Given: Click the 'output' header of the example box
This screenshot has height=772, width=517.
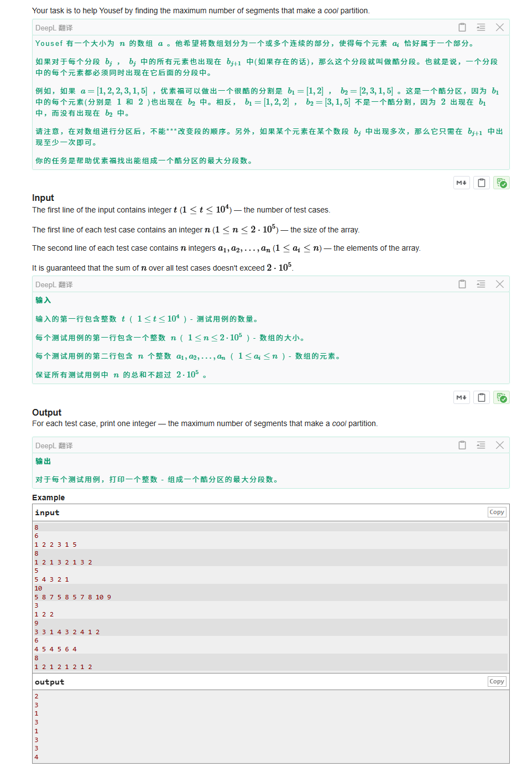Looking at the screenshot, I should point(50,682).
